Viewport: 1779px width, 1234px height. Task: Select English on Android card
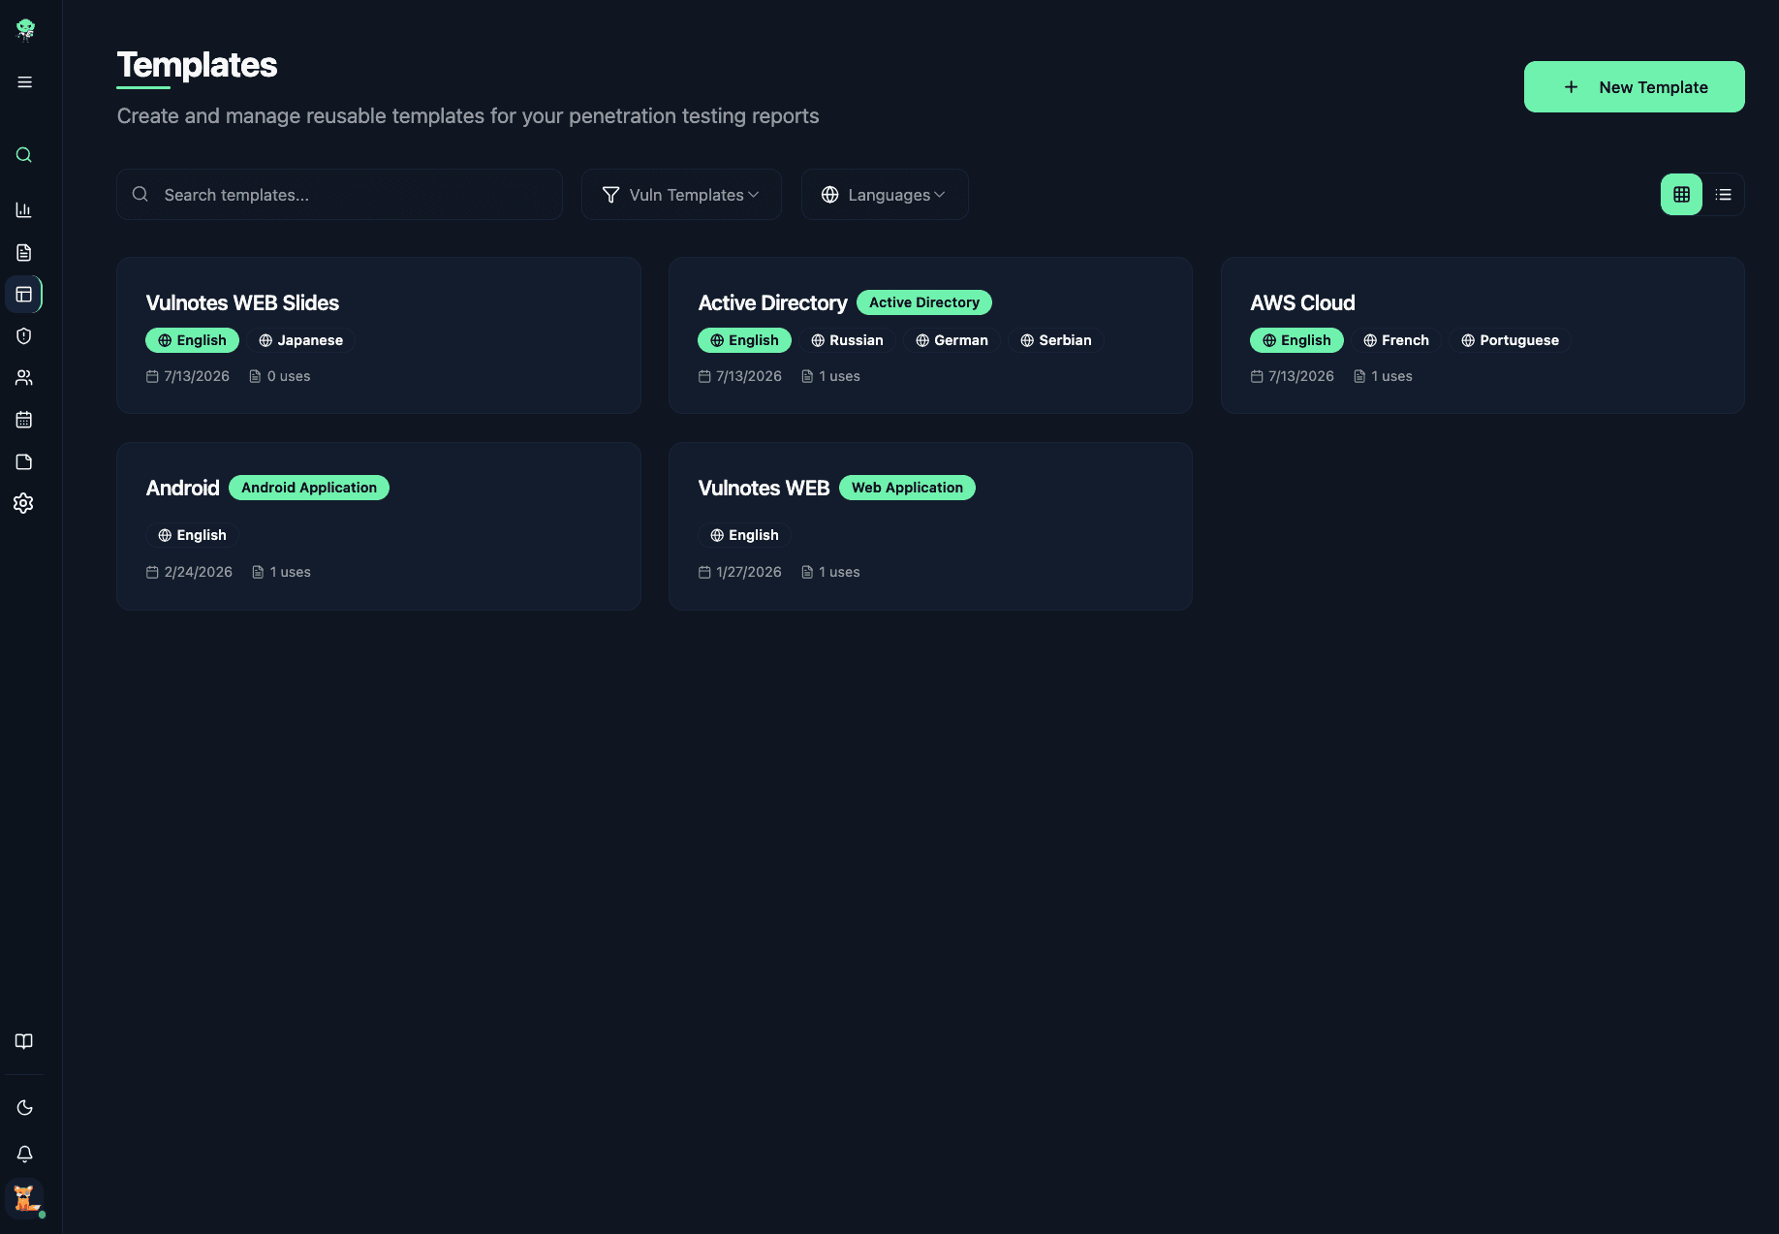point(192,535)
